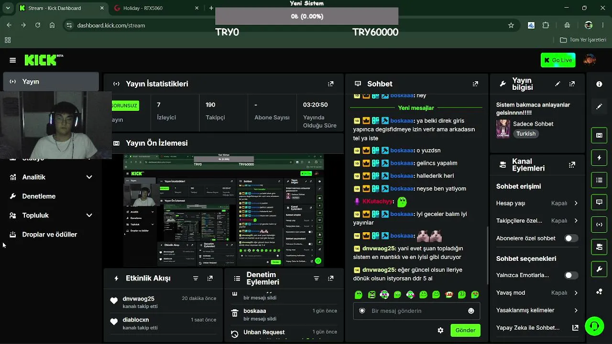
Task: Click the Turkish language tag
Action: tap(526, 134)
